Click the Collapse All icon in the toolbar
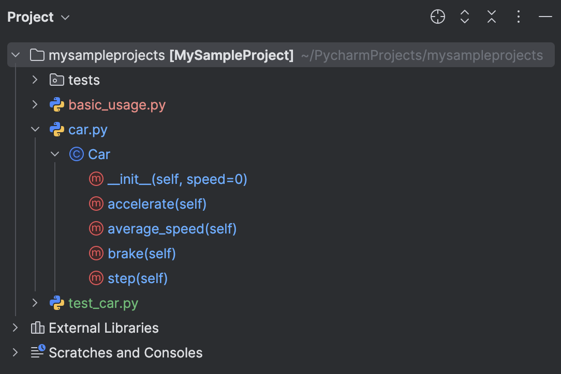This screenshot has height=374, width=561. [491, 17]
